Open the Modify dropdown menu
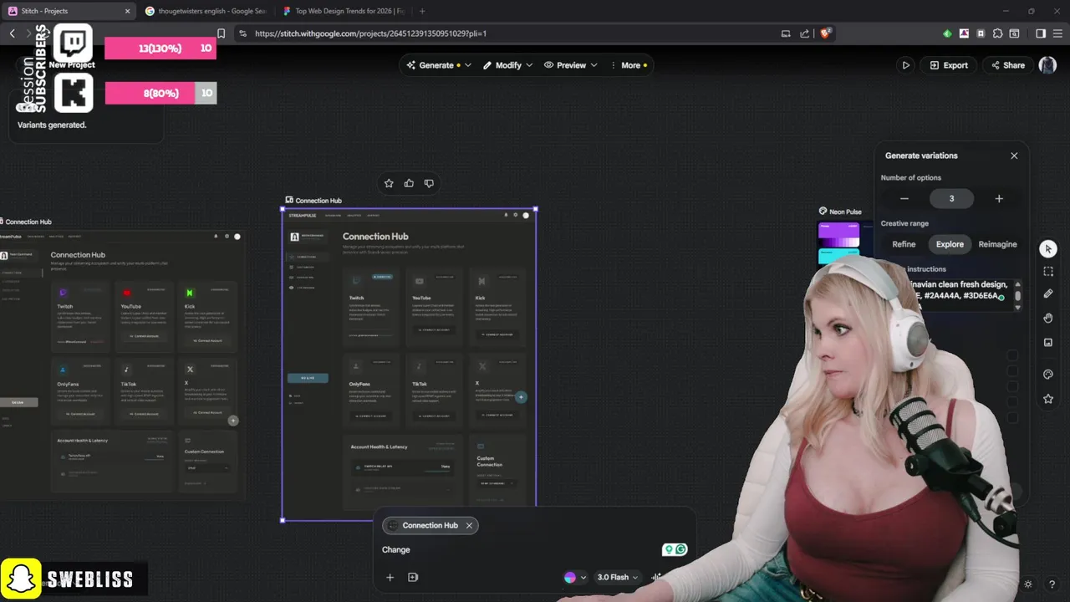 (507, 65)
